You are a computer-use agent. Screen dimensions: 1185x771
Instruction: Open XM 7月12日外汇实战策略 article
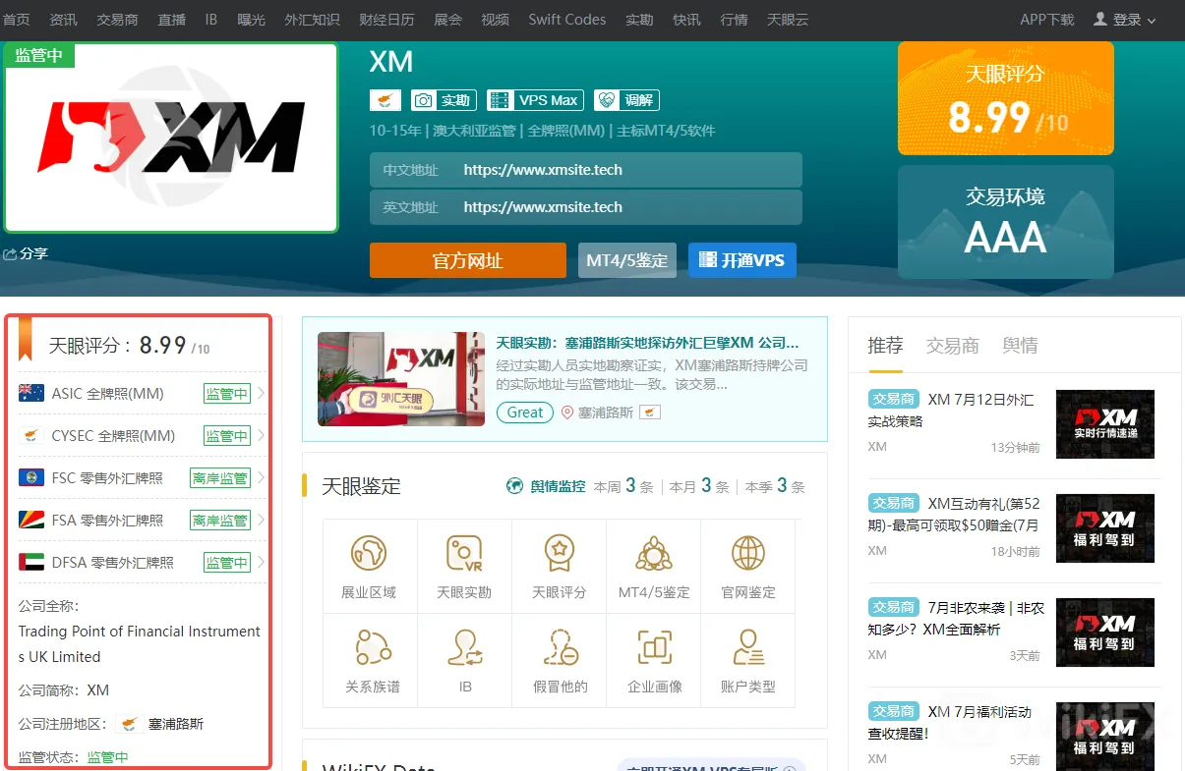(951, 411)
